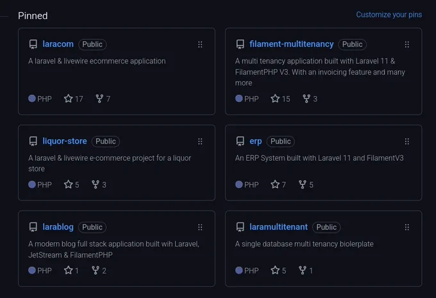Click the repository icon beside laramultitenant

point(240,227)
